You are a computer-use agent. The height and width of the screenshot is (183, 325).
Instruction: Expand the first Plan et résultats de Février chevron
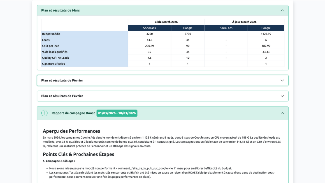click(282, 81)
